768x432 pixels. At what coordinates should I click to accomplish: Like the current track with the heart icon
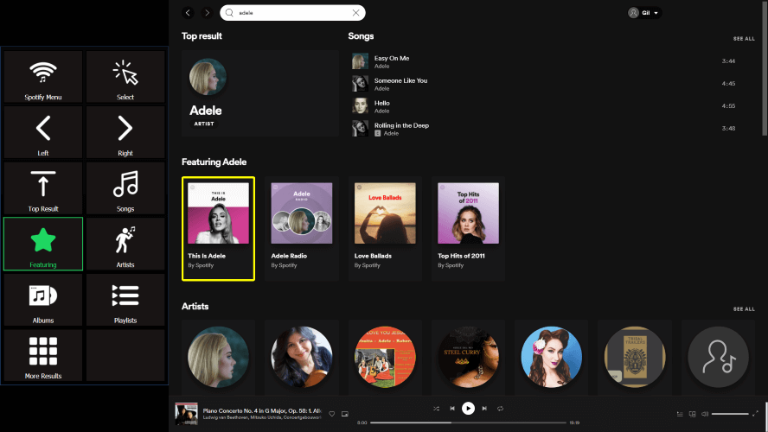[x=331, y=415]
